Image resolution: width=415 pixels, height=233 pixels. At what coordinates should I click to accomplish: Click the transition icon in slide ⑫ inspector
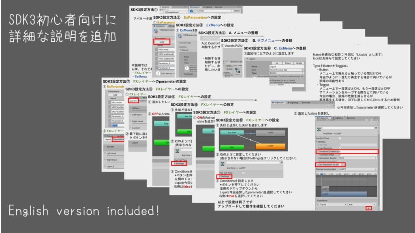point(222,164)
